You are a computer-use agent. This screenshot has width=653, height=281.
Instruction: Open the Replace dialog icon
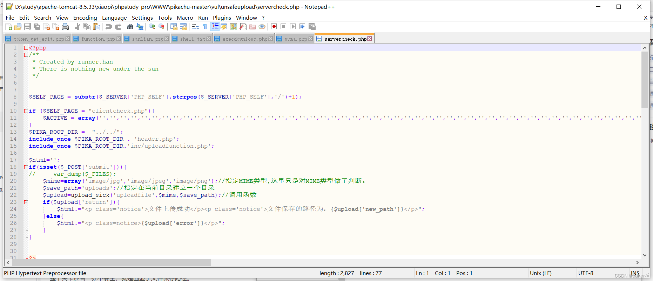(x=140, y=27)
